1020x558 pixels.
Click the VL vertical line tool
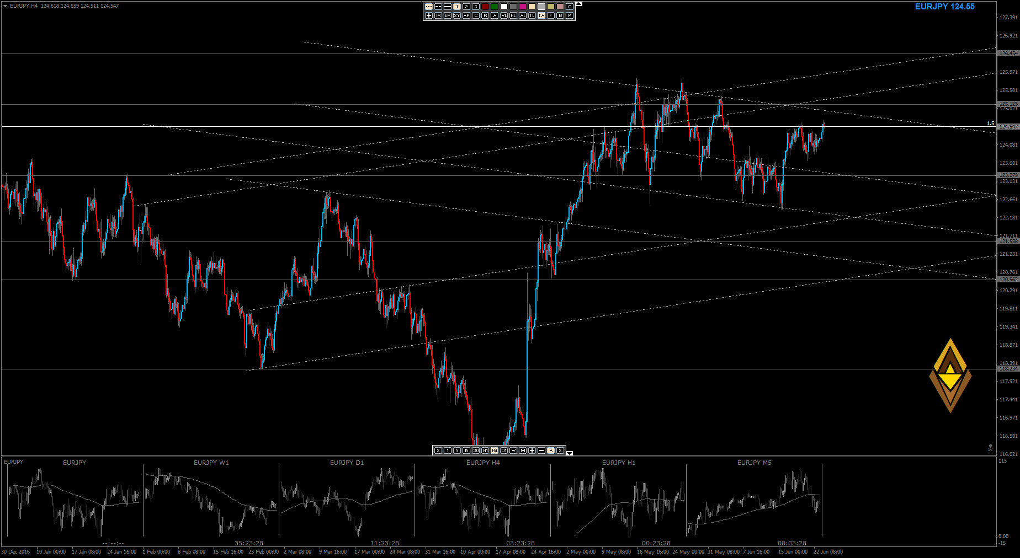click(504, 15)
